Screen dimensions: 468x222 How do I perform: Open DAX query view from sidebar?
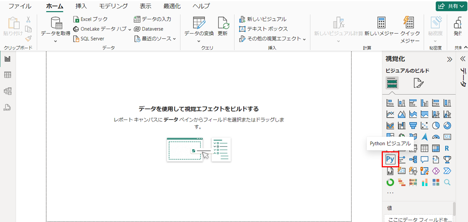pyautogui.click(x=7, y=107)
